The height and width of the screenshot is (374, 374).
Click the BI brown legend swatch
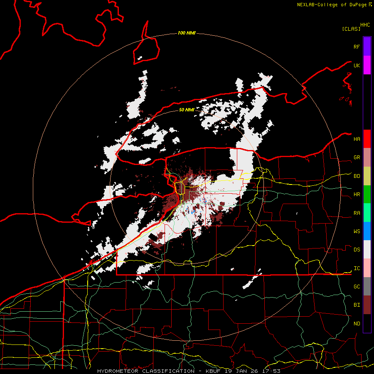(367, 305)
